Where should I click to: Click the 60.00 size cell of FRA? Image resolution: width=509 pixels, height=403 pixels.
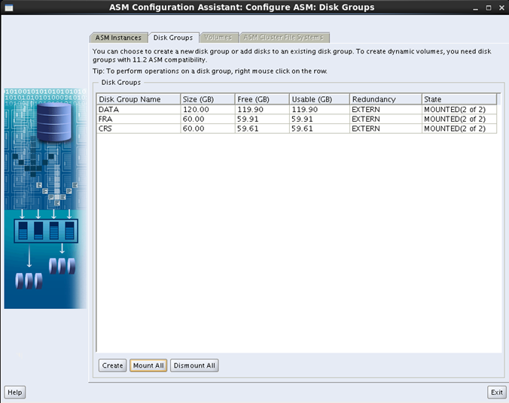pyautogui.click(x=207, y=119)
